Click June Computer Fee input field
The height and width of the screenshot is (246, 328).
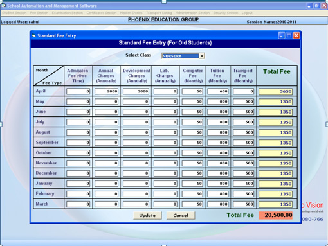click(192, 112)
